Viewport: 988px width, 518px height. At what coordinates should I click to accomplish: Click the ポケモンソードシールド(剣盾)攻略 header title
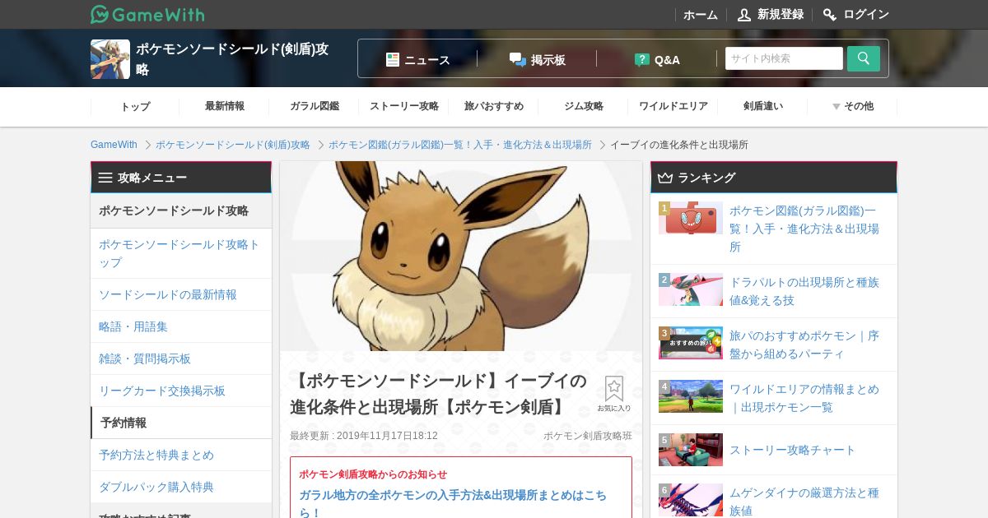(233, 59)
